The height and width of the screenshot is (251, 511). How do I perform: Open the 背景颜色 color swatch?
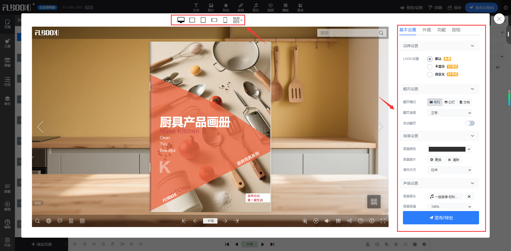point(447,149)
